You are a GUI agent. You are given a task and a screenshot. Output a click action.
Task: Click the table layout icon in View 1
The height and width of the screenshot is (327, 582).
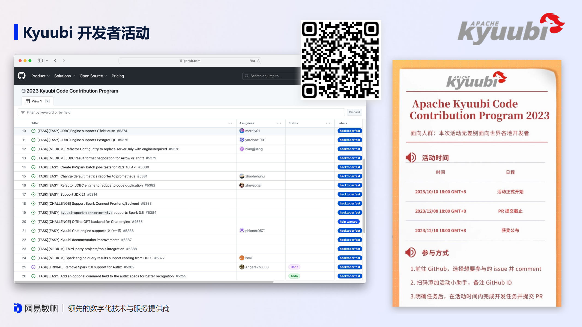click(28, 101)
